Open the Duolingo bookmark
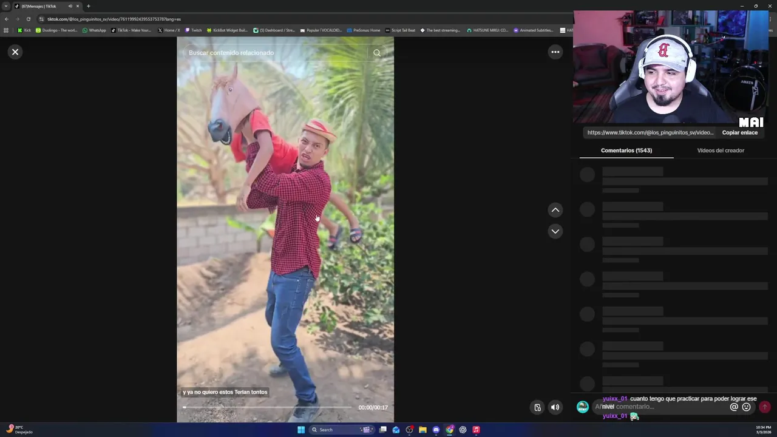The height and width of the screenshot is (437, 777). [56, 30]
